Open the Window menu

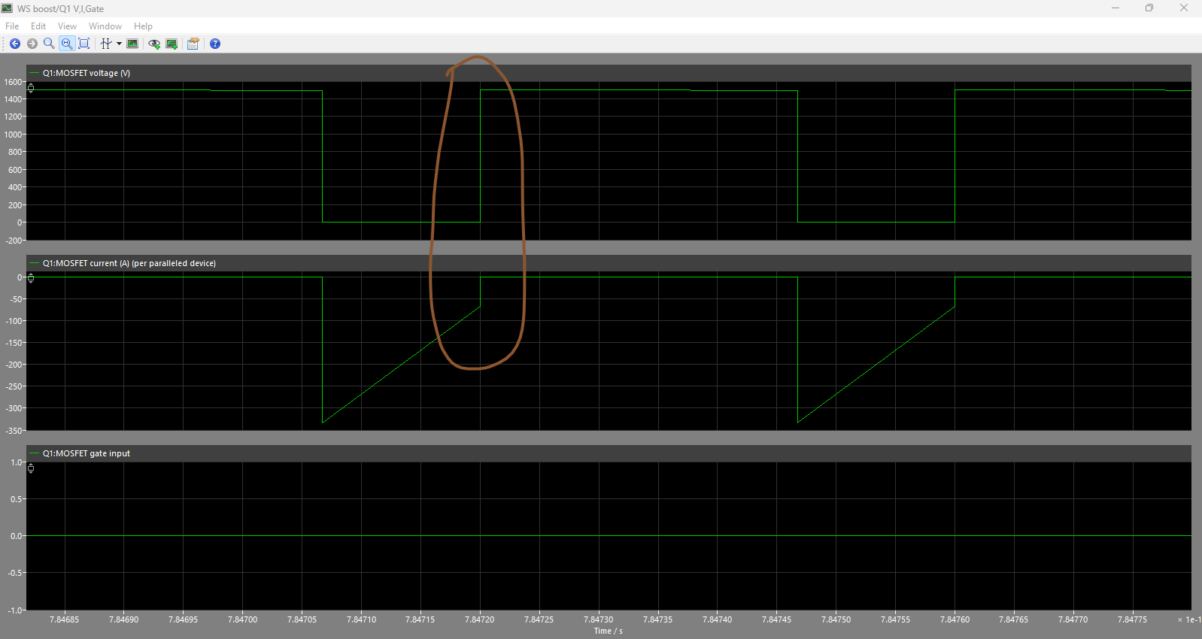coord(105,26)
